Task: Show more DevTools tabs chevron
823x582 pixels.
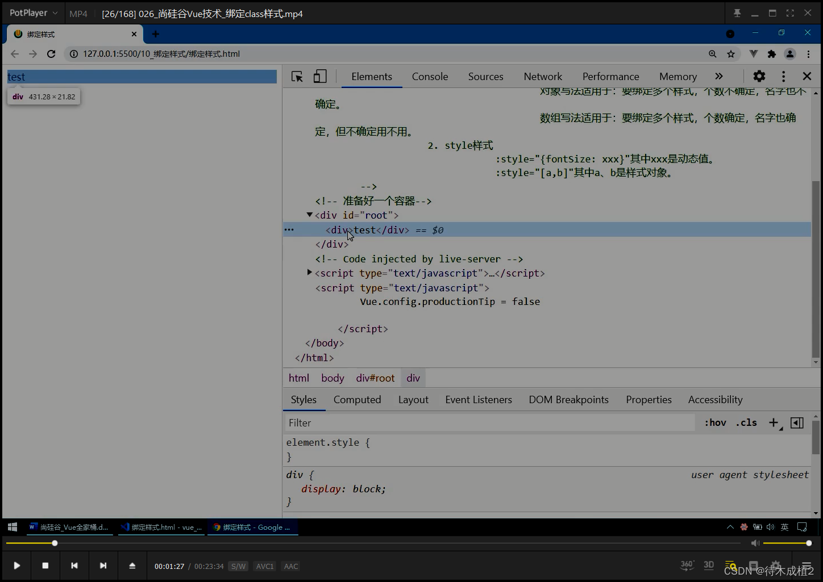Action: (719, 76)
